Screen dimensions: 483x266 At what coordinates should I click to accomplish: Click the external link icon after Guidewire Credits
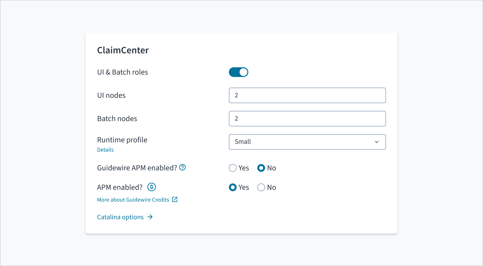[x=175, y=199]
